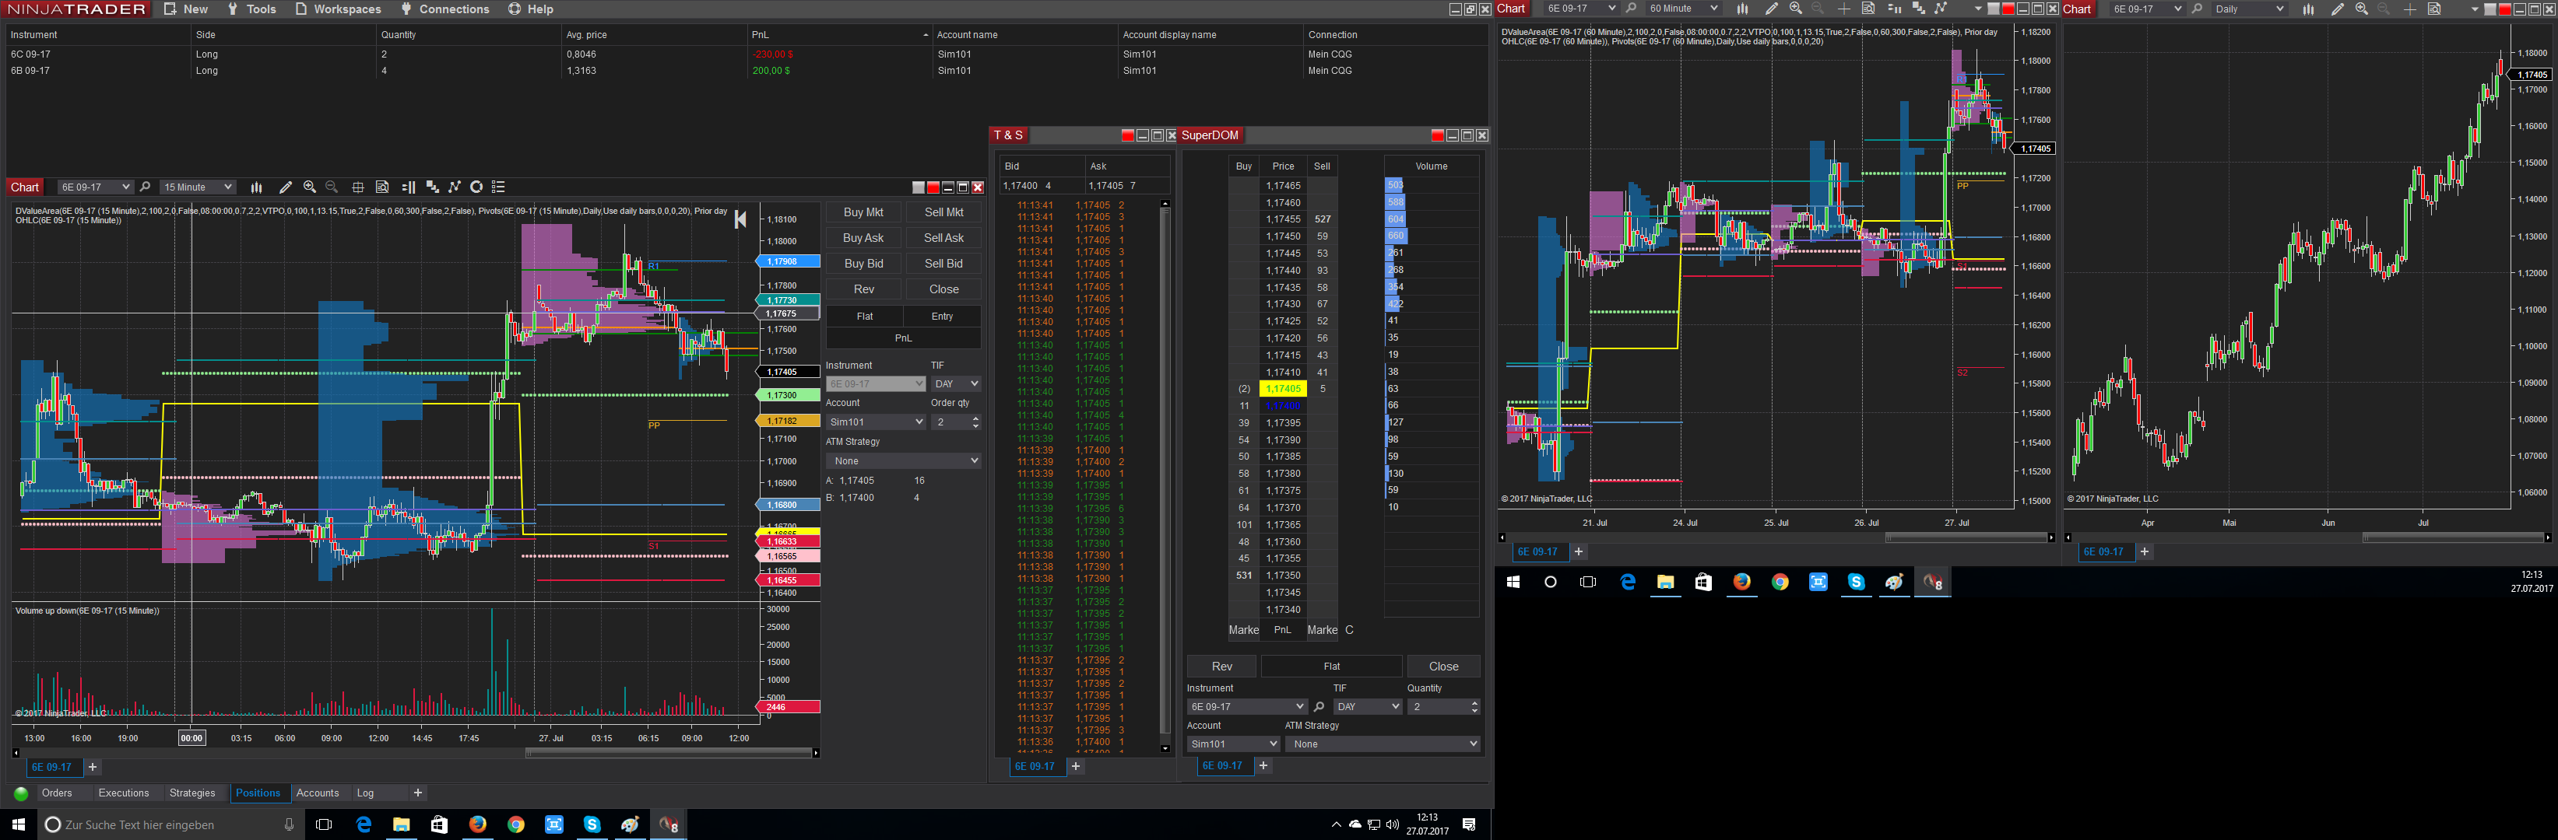
Task: Open bar style icon on Daily chart
Action: [2308, 9]
